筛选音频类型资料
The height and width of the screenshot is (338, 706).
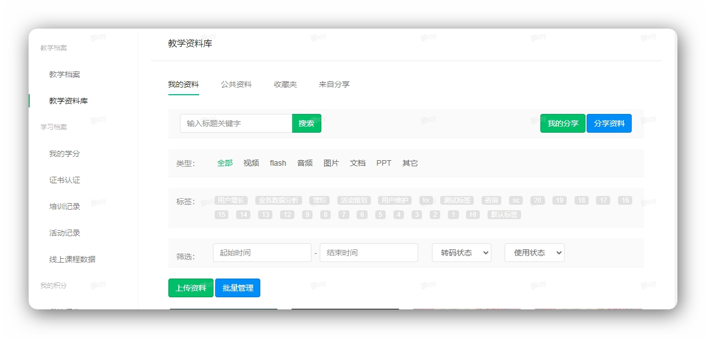[305, 163]
